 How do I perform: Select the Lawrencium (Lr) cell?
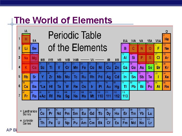pos(150,122)
